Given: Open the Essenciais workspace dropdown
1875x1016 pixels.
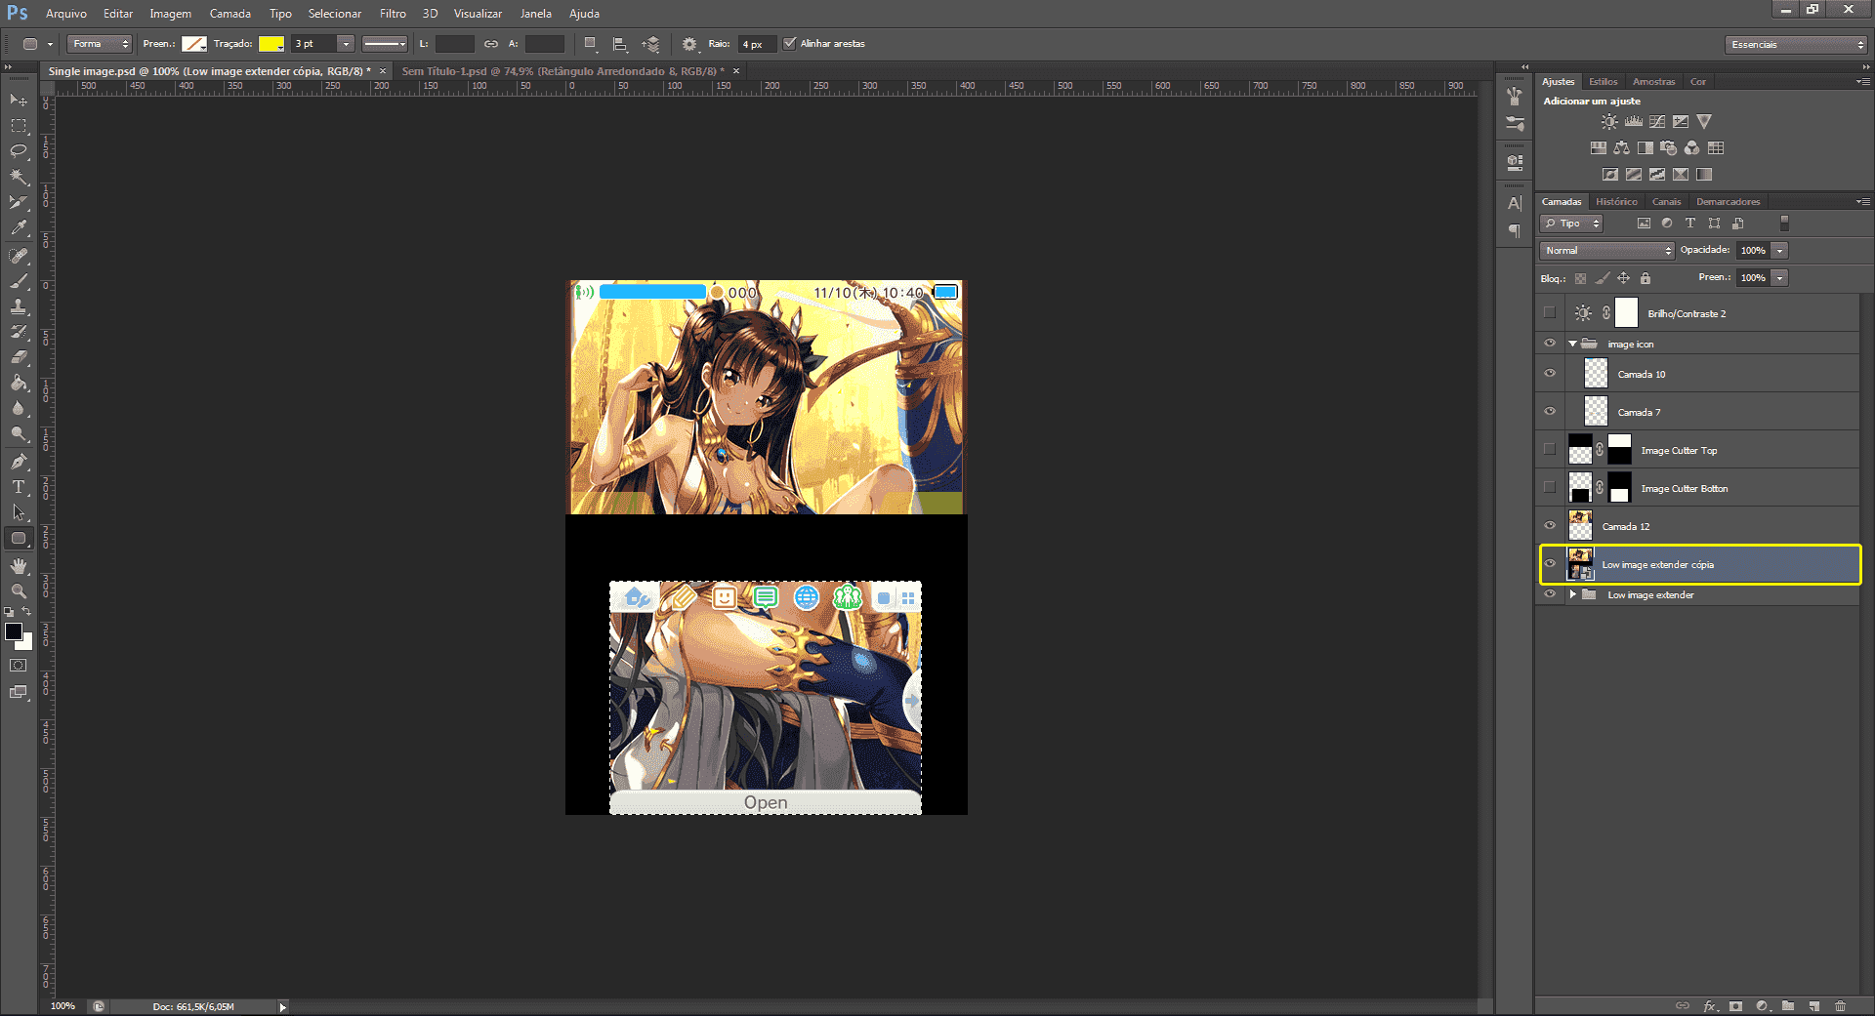Looking at the screenshot, I should 1796,44.
